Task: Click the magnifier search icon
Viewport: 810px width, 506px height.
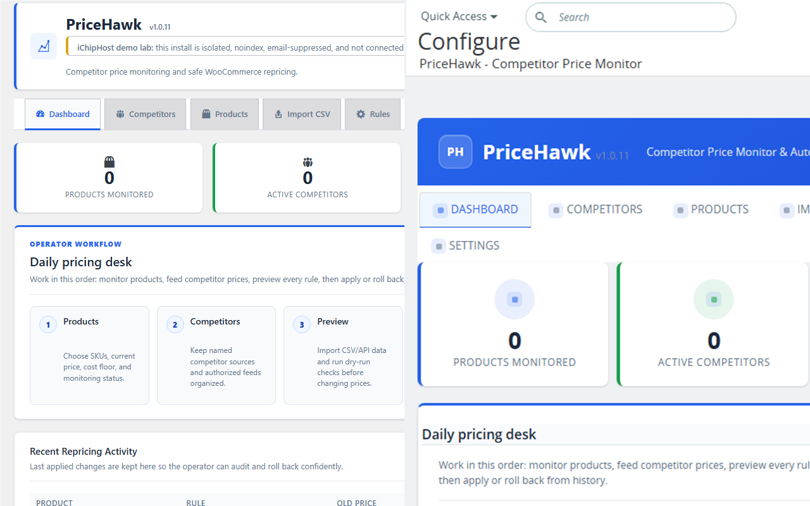Action: tap(541, 18)
